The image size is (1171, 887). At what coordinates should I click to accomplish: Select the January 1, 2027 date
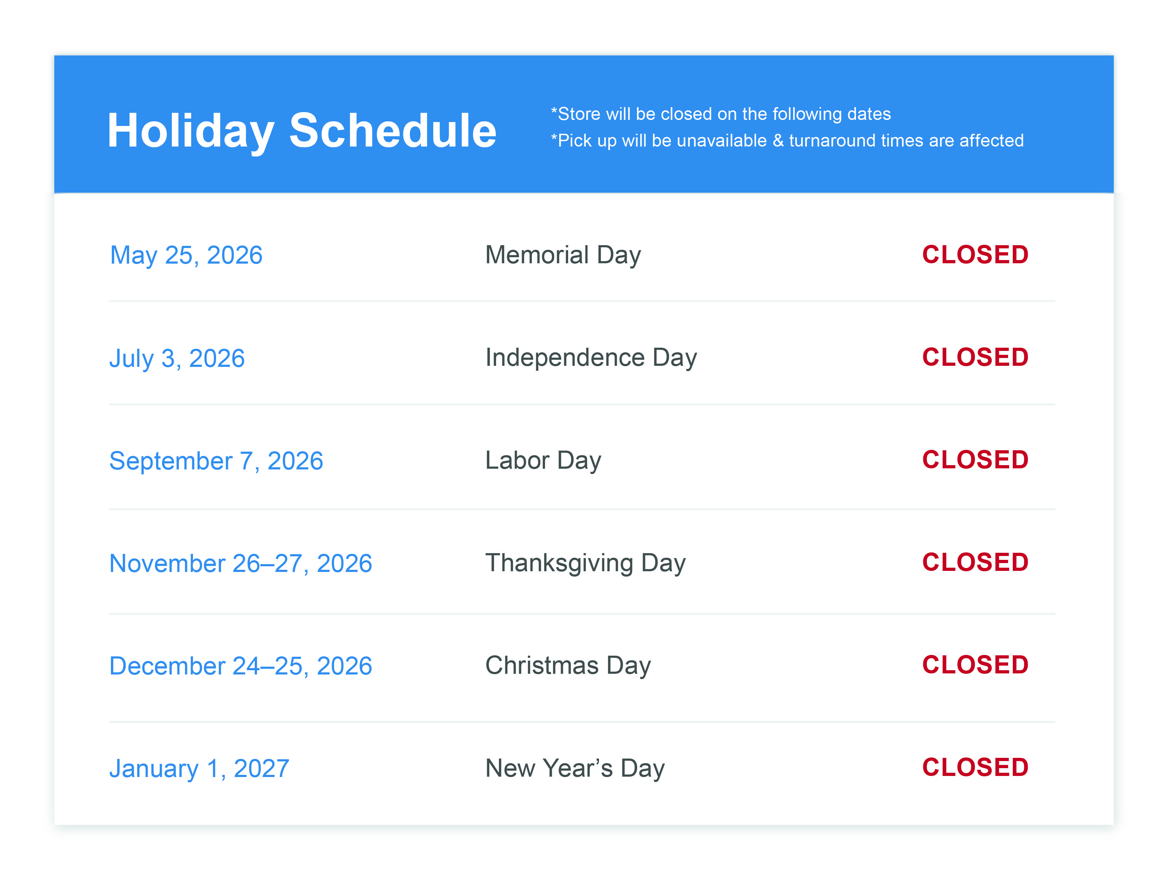click(199, 769)
